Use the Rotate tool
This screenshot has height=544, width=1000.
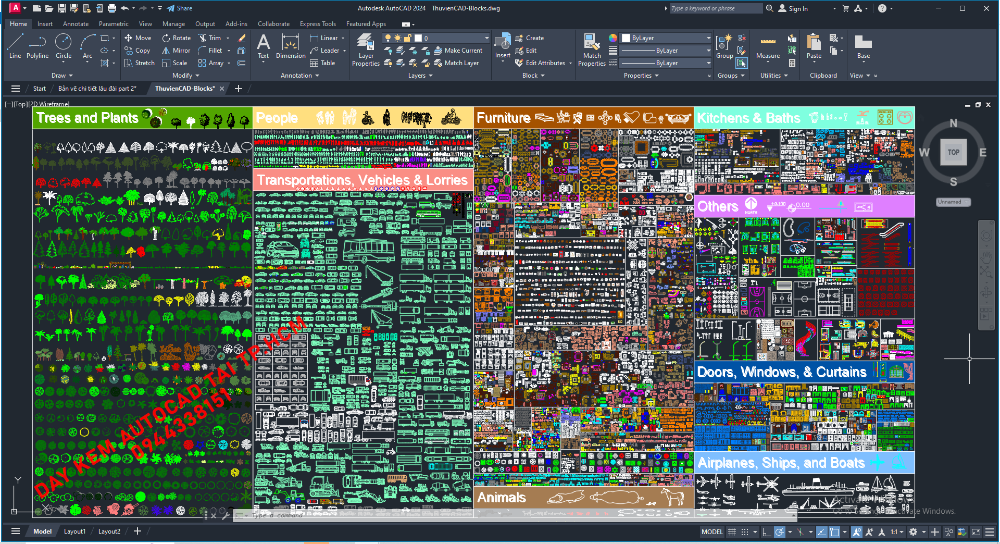tap(176, 38)
